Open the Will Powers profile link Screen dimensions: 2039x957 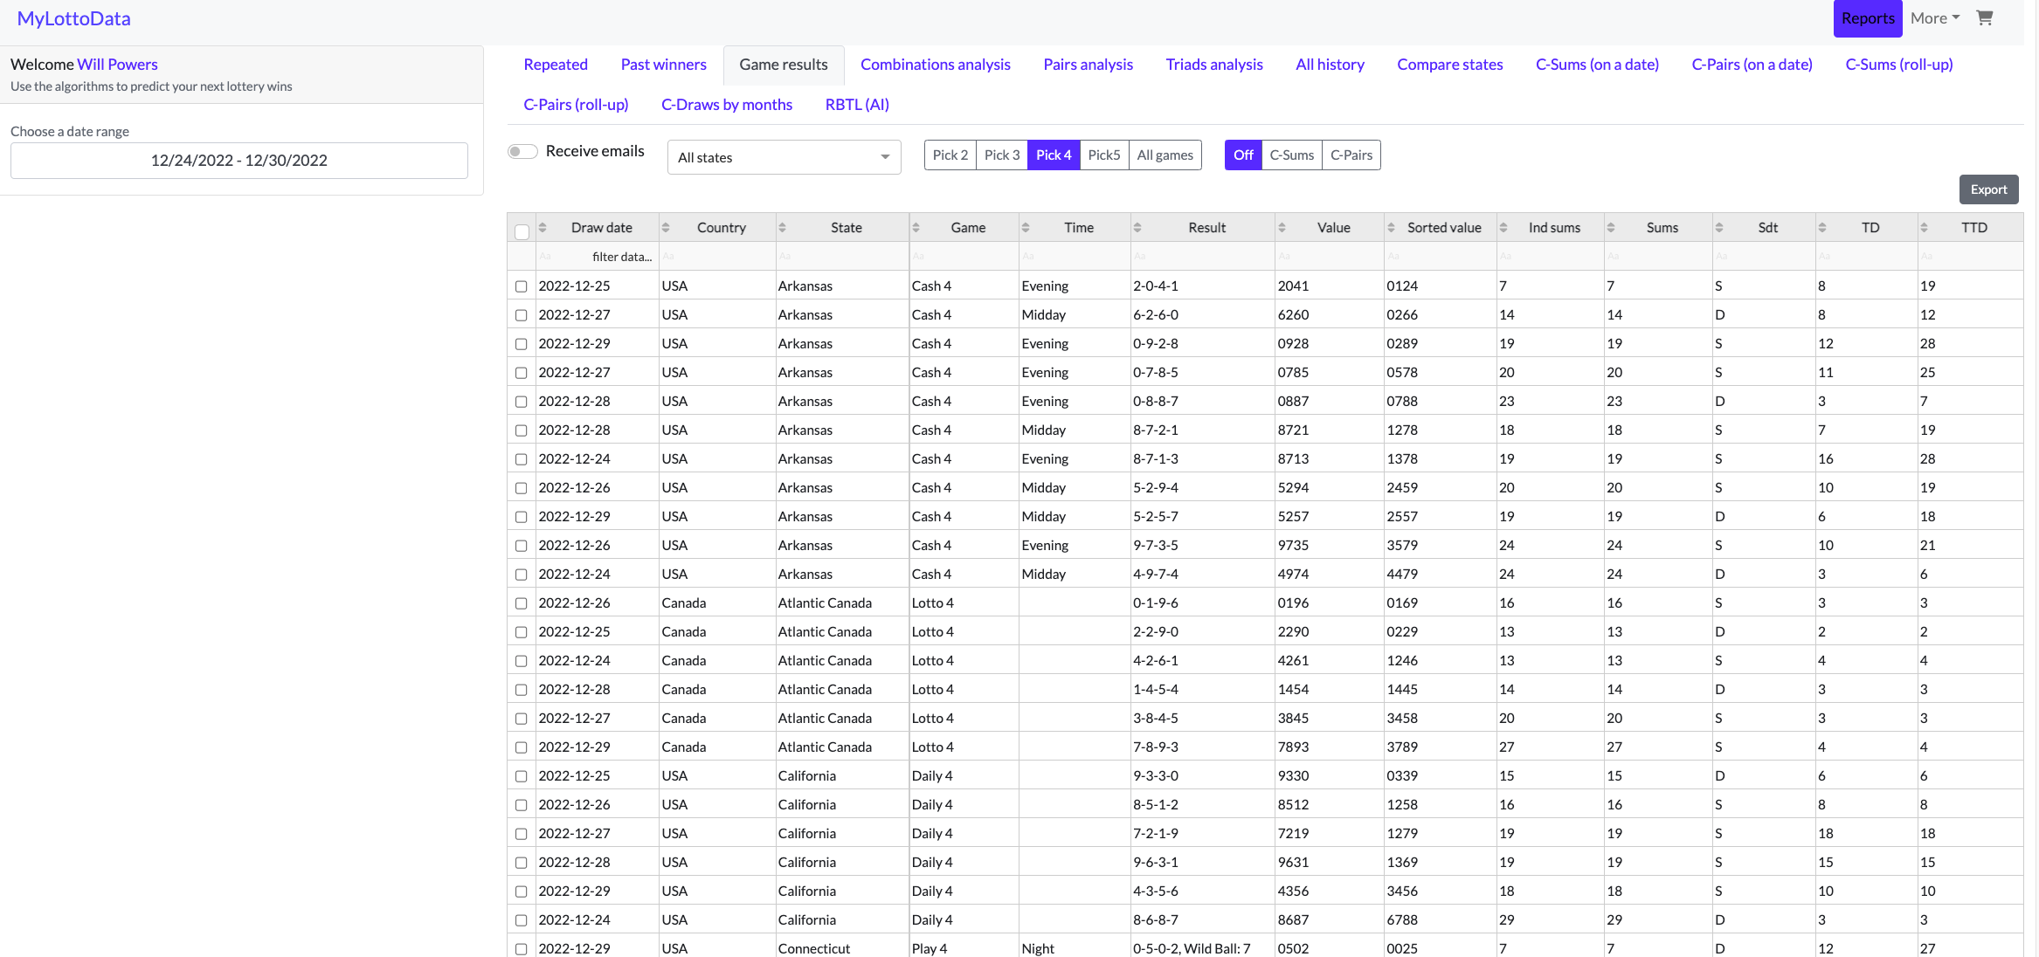[x=117, y=65]
